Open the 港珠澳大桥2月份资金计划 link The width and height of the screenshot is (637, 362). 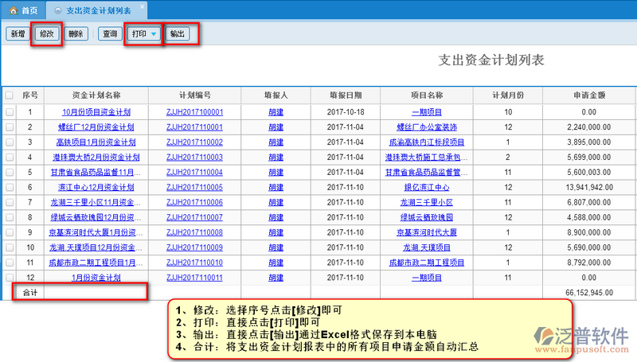pyautogui.click(x=96, y=157)
